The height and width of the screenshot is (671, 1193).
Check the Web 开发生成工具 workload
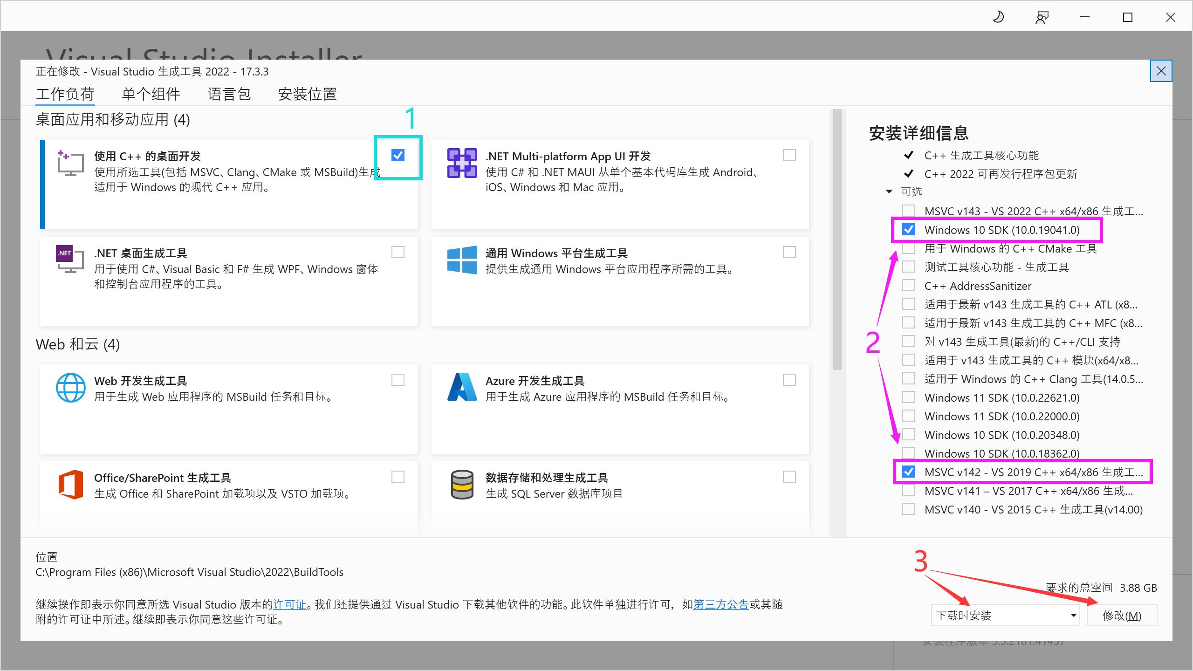click(398, 380)
